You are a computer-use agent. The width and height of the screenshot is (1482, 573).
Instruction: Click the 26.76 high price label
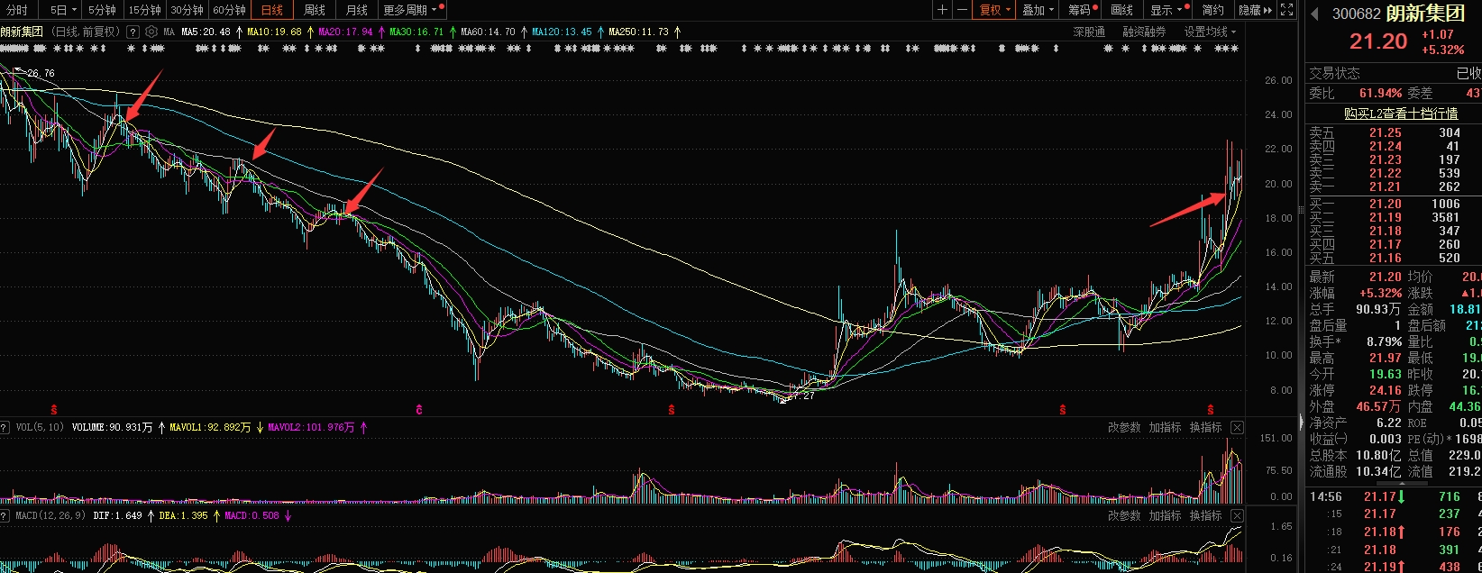point(41,73)
